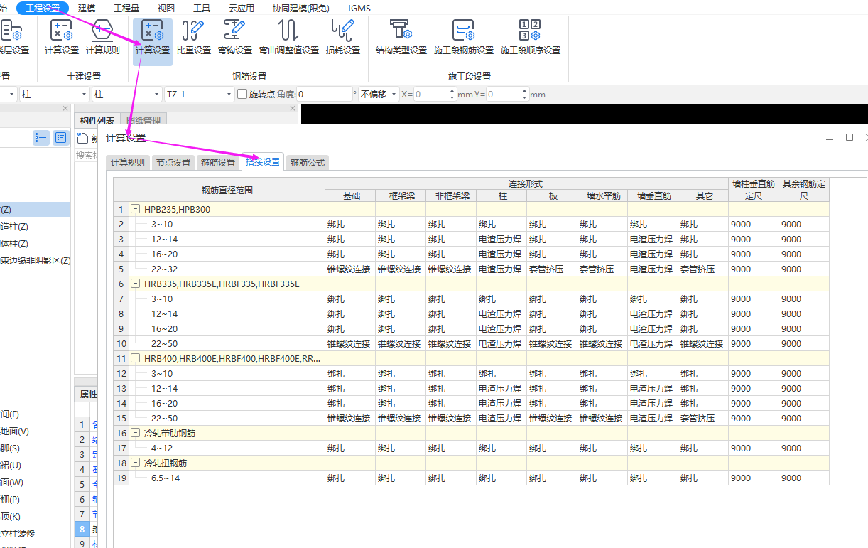Click the 6.5~14 diameter range row
This screenshot has height=548, width=868.
[x=227, y=478]
